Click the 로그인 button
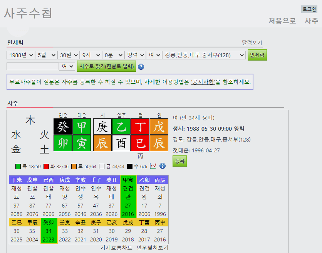Viewport: 322px width, 253px height. click(309, 9)
